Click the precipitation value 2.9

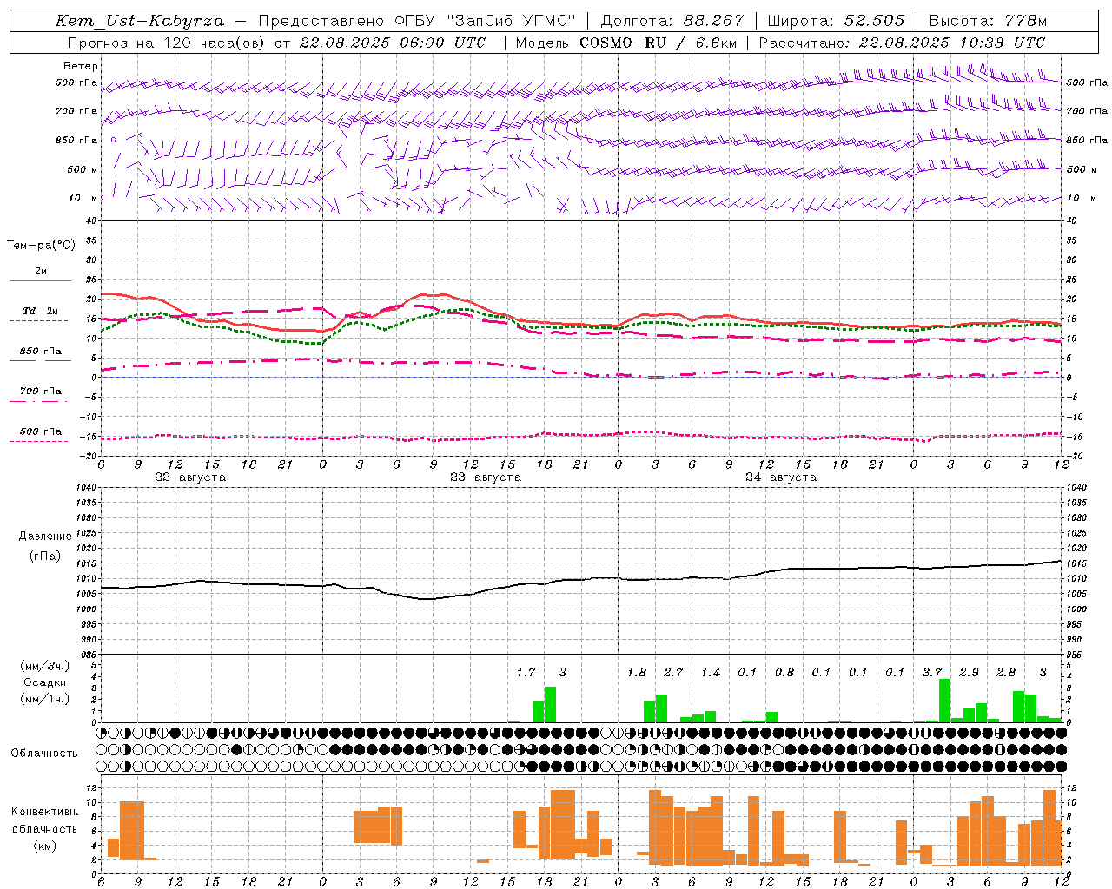coord(969,672)
